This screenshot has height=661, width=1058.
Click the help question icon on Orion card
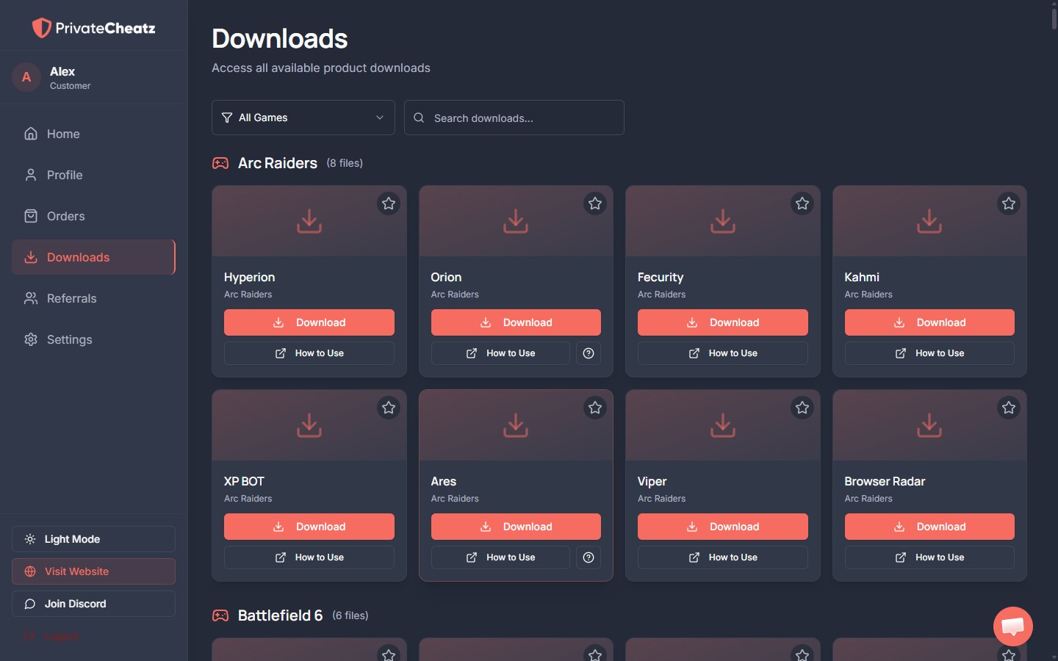point(589,353)
